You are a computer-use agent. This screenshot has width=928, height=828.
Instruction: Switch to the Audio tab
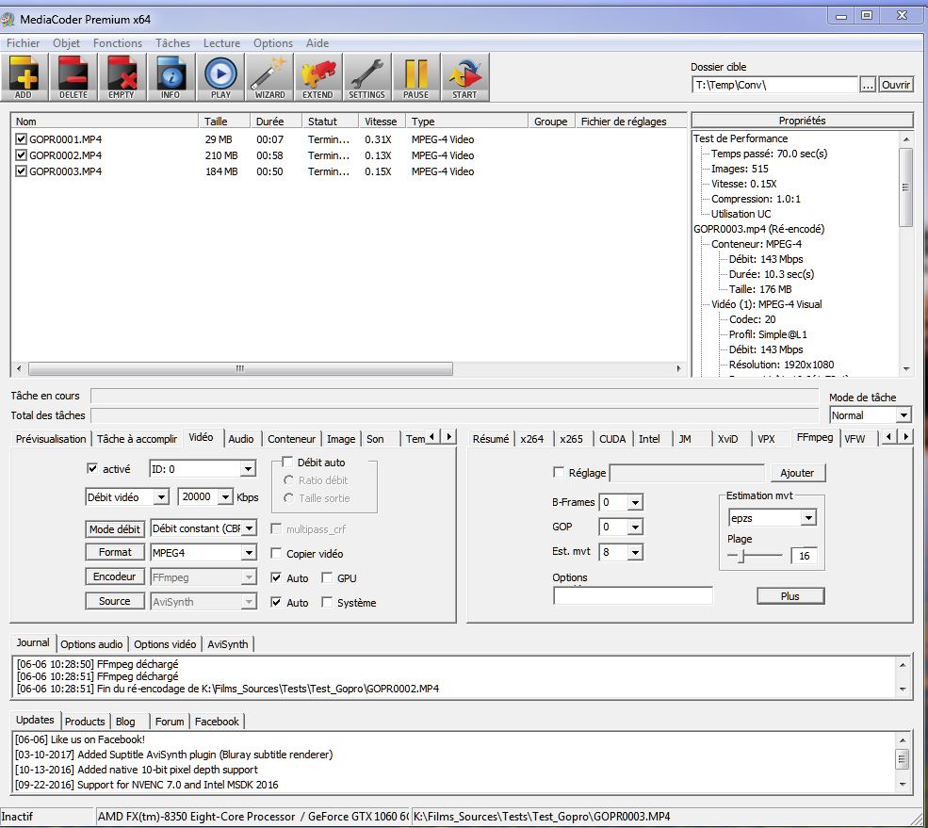pos(241,439)
